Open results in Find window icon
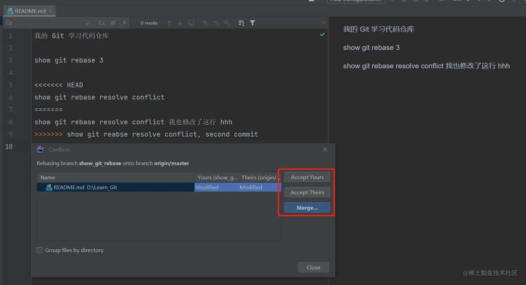This screenshot has height=285, width=526. click(x=191, y=23)
